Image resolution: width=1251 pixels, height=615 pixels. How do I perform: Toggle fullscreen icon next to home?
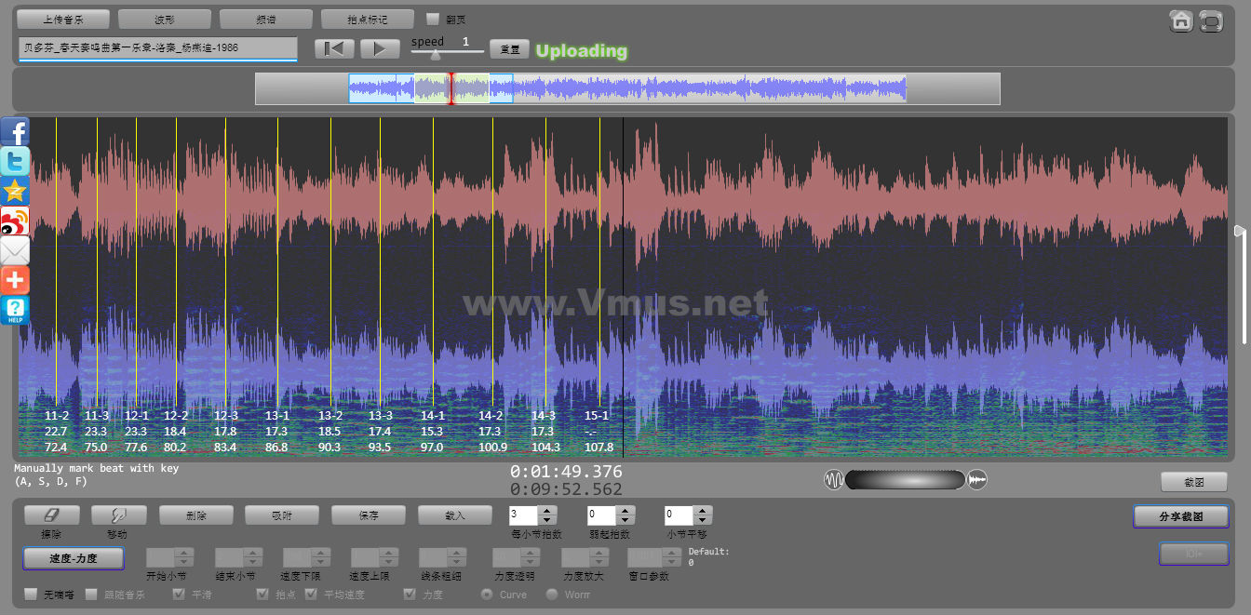pyautogui.click(x=1210, y=20)
